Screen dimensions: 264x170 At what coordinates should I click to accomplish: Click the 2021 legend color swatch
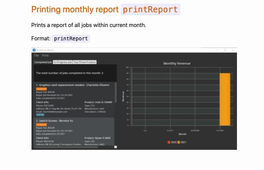click(179, 142)
